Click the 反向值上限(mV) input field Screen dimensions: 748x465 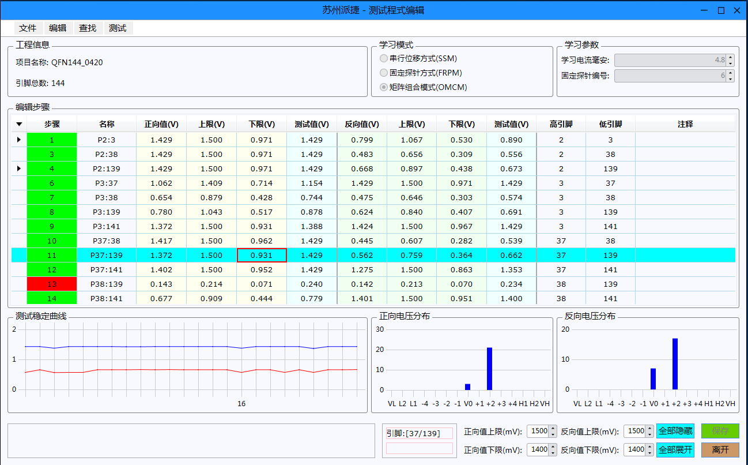tap(634, 431)
